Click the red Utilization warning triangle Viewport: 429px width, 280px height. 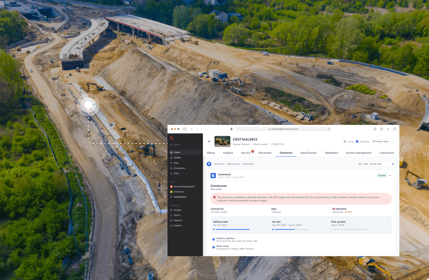point(333,209)
